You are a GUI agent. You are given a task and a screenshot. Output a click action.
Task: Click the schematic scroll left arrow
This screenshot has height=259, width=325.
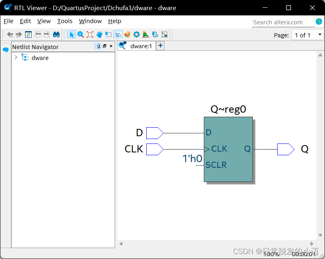point(121,244)
